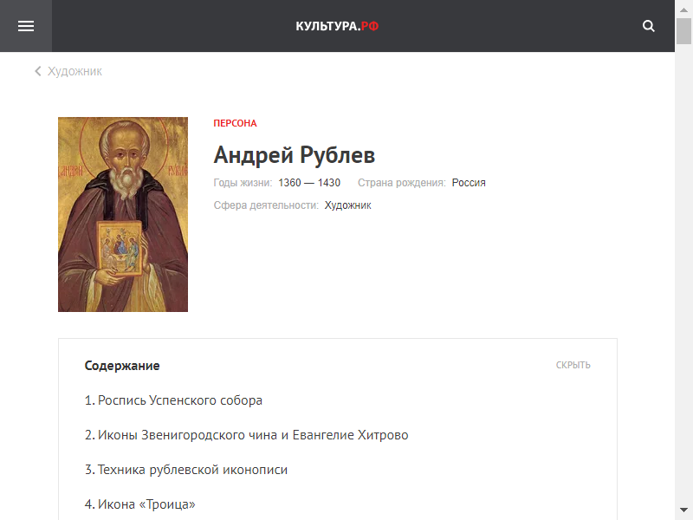Open site search with magnifier icon
The image size is (693, 520).
[x=648, y=26]
